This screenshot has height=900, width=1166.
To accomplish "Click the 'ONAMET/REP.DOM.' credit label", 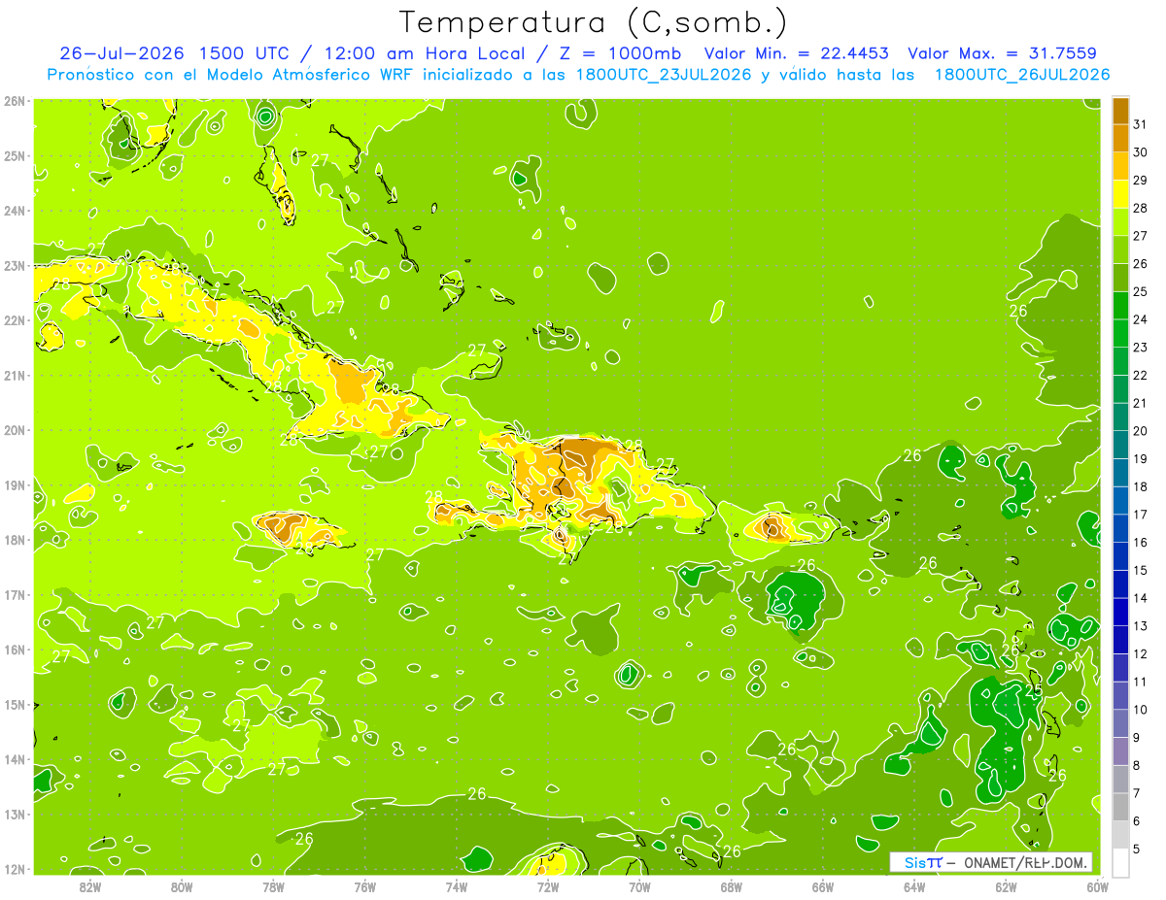I will click(x=1027, y=862).
